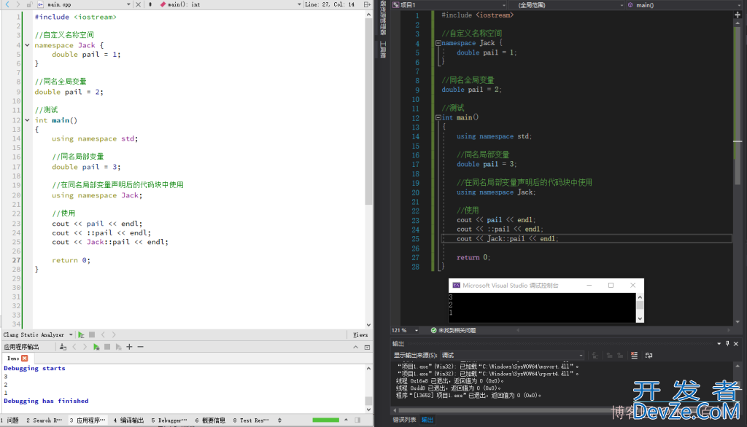The width and height of the screenshot is (747, 427).
Task: Clear the application output pane
Action: click(x=63, y=347)
